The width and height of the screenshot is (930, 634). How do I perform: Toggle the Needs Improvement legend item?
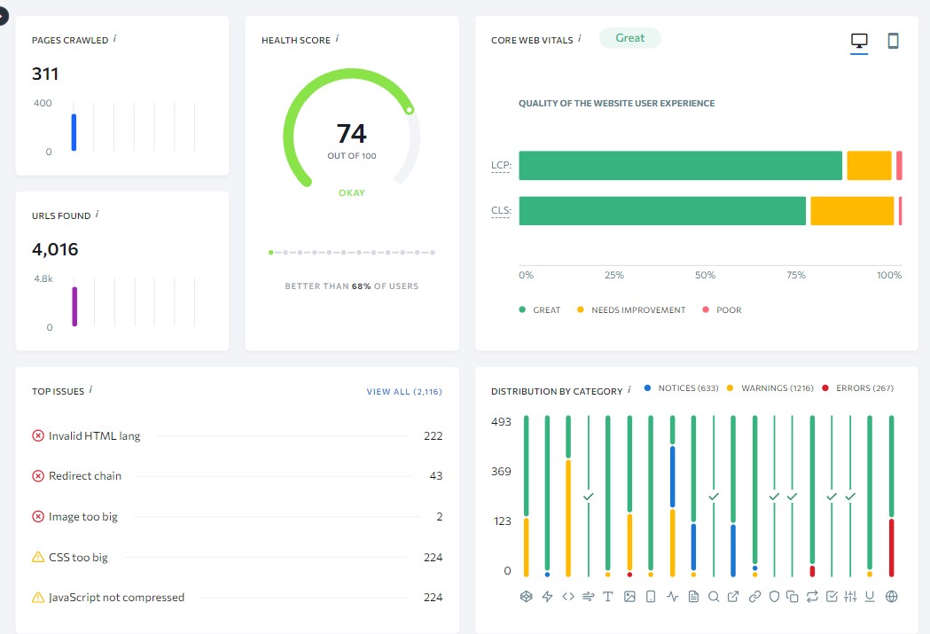tap(631, 309)
